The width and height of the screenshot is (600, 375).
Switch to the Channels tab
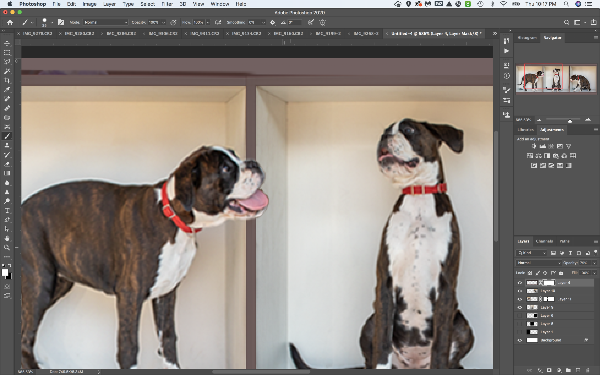coord(544,241)
